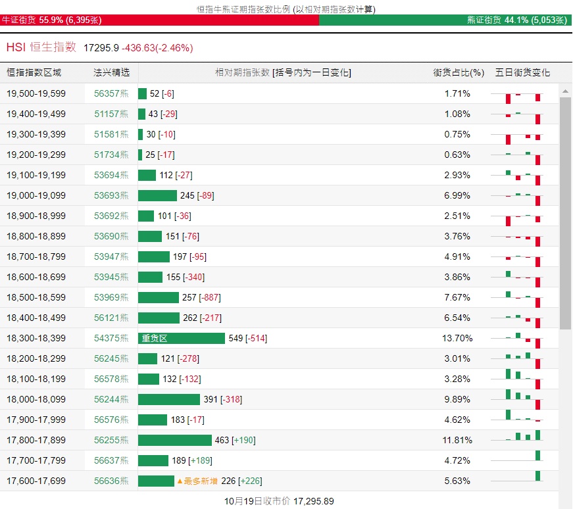Image resolution: width=573 pixels, height=509 pixels.
Task: Click the 法兴精选 column header
Action: point(111,72)
